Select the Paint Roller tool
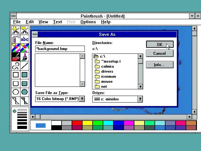The width and height of the screenshot is (201, 151). (x=16, y=57)
